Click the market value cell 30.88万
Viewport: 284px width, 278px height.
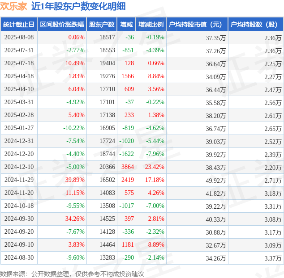(216, 232)
